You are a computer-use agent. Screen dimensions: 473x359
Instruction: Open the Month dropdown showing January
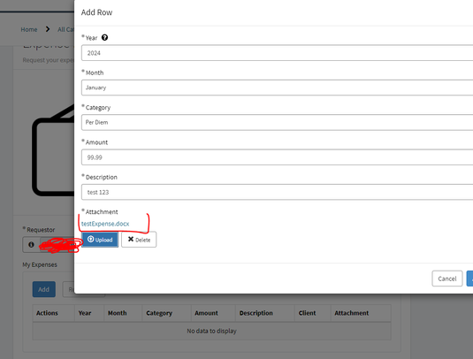tap(277, 88)
